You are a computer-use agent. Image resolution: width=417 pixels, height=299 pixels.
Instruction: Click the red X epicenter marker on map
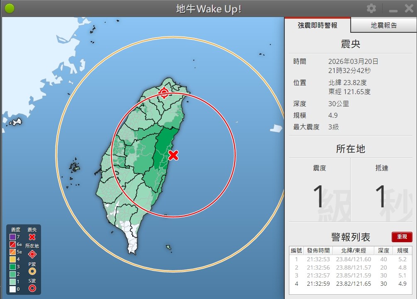[173, 155]
